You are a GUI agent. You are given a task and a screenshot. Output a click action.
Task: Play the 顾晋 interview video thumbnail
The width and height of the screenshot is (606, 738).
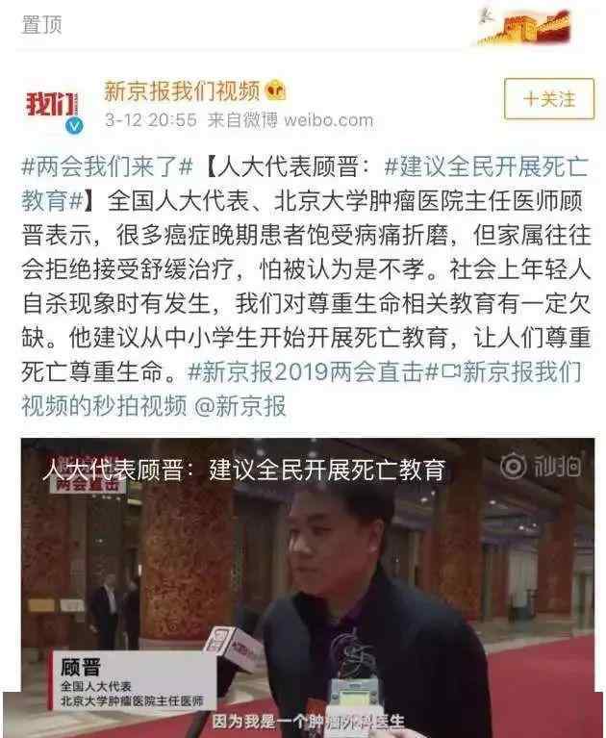pyautogui.click(x=308, y=587)
